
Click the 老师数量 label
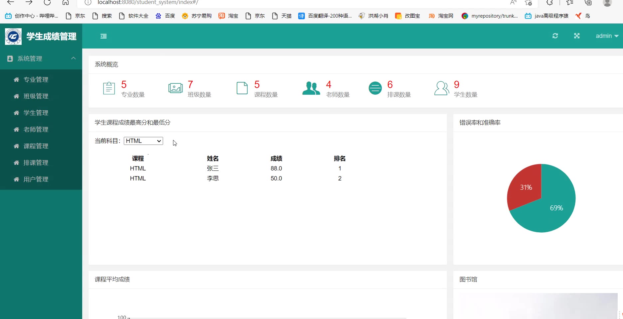(x=338, y=95)
